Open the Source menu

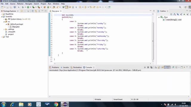(13, 4)
